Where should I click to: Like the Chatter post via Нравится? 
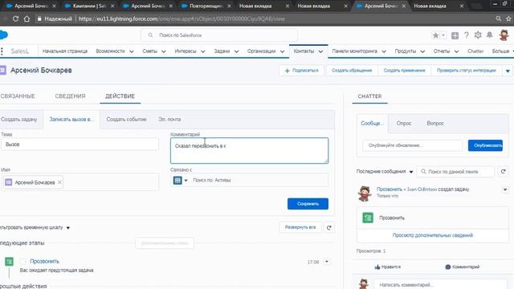[387, 267]
